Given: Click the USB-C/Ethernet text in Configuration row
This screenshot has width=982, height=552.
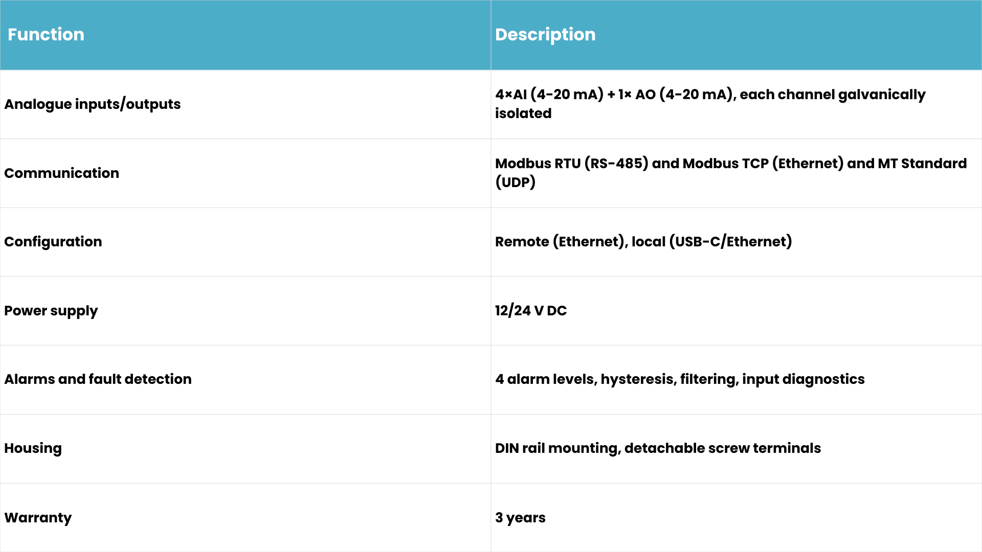Looking at the screenshot, I should (x=731, y=242).
